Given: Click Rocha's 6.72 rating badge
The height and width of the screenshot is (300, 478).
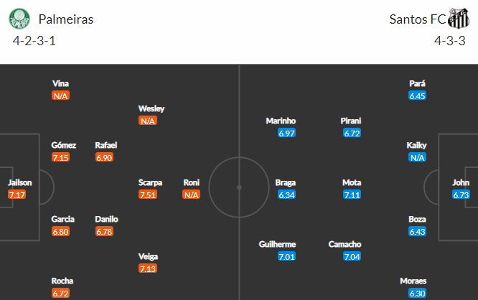Looking at the screenshot, I should click(61, 294).
